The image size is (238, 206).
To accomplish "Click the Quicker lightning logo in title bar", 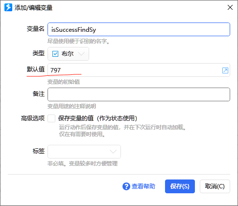I will click(8, 7).
